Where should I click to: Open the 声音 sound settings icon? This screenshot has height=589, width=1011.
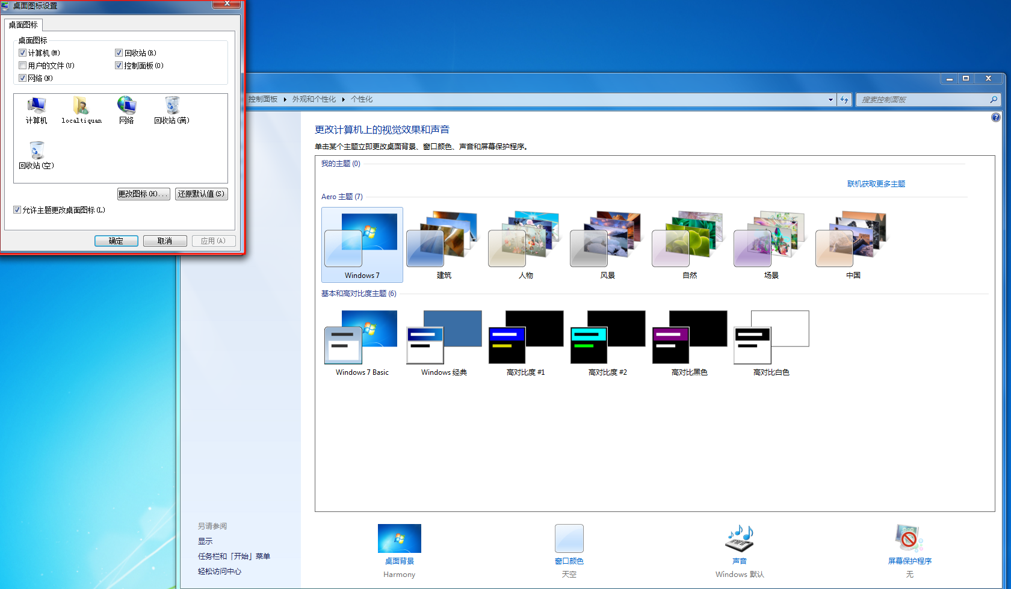pos(739,538)
